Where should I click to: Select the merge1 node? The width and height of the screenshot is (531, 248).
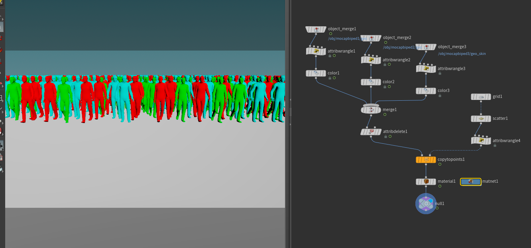click(x=371, y=109)
